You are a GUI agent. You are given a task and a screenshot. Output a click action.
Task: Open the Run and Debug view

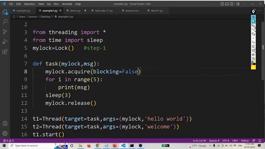pos(5,41)
